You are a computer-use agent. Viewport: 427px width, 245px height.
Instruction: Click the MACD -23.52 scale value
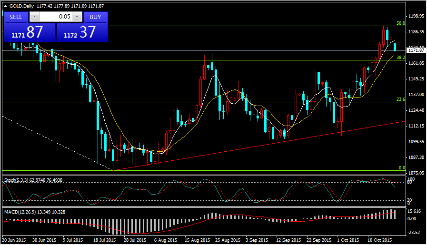click(x=414, y=233)
